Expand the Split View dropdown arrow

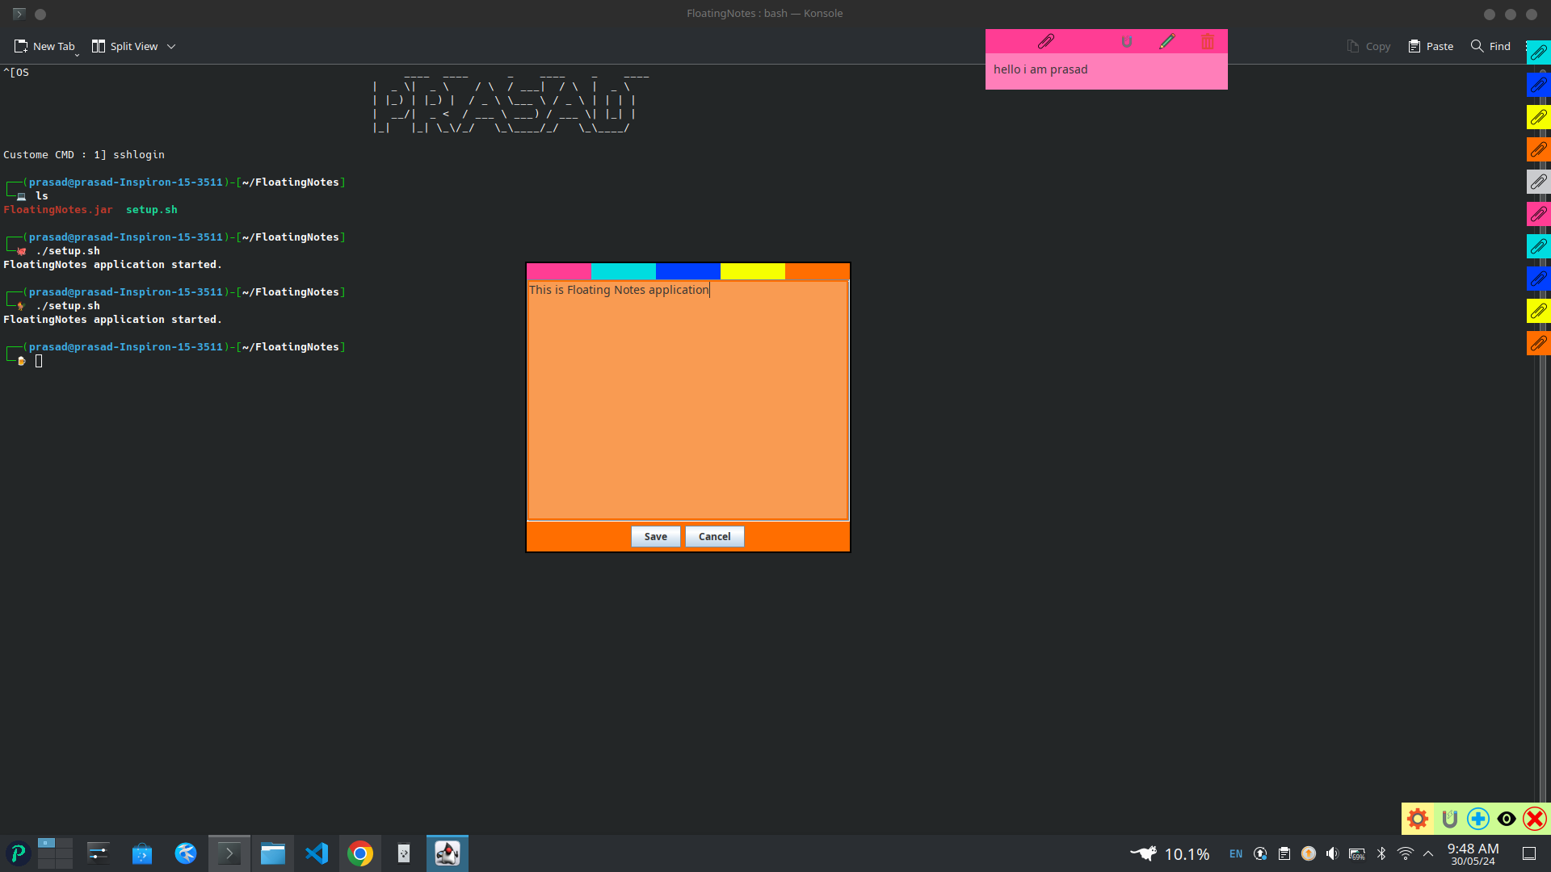point(171,47)
